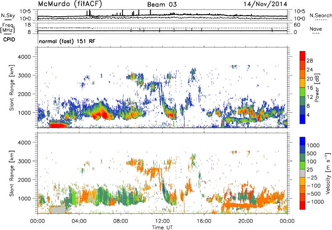Image resolution: width=332 pixels, height=230 pixels.
Task: Click the 12:00 time axis label
Action: click(x=162, y=221)
